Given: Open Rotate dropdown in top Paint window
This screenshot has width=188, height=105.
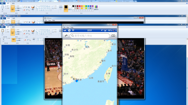Looking at the screenshot, I should click(x=18, y=10).
